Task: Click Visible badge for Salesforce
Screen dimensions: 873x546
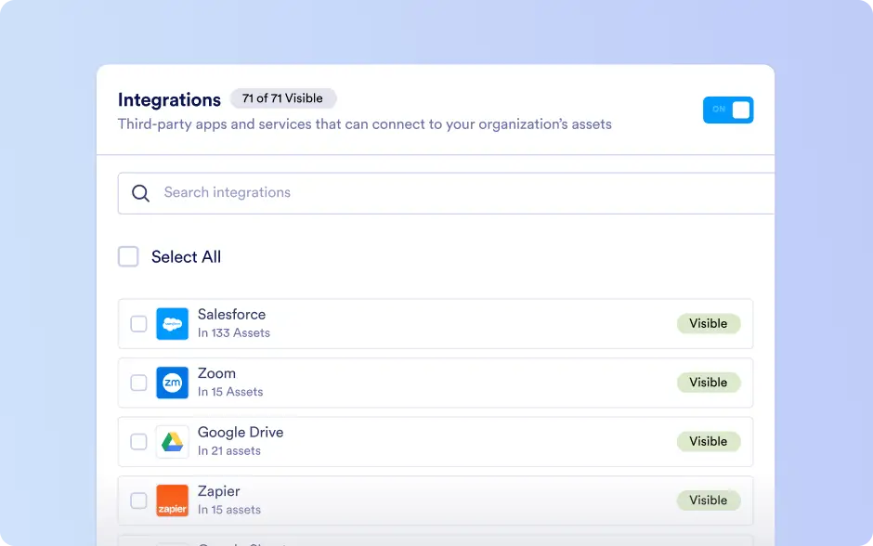Action: [709, 323]
